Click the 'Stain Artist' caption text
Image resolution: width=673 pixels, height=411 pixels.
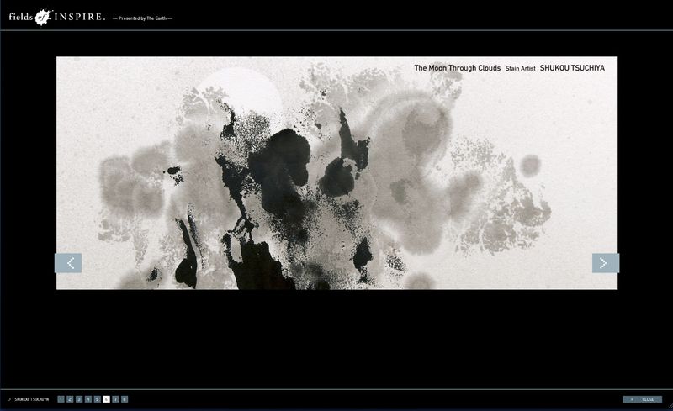pos(520,68)
